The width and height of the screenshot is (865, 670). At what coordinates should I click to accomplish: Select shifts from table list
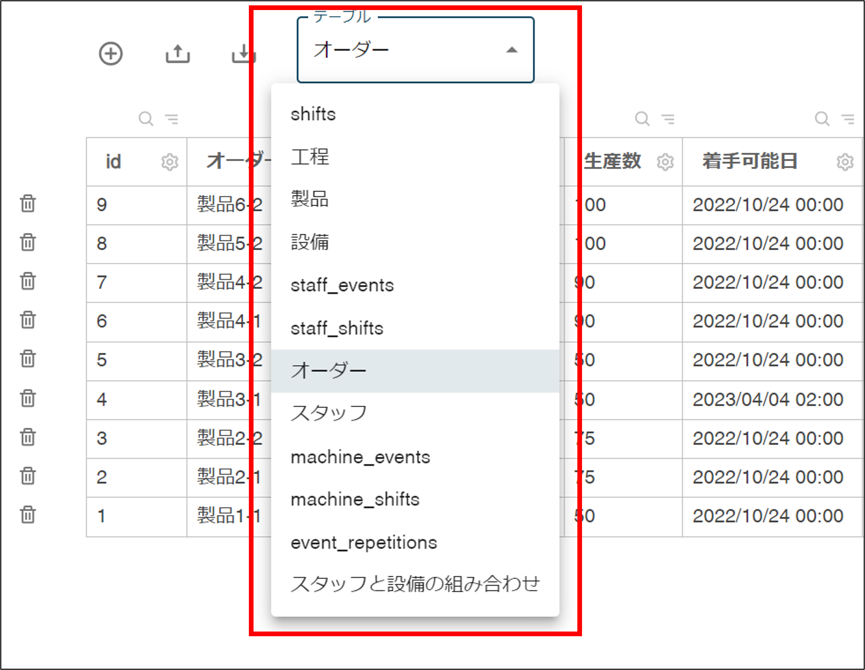click(415, 114)
